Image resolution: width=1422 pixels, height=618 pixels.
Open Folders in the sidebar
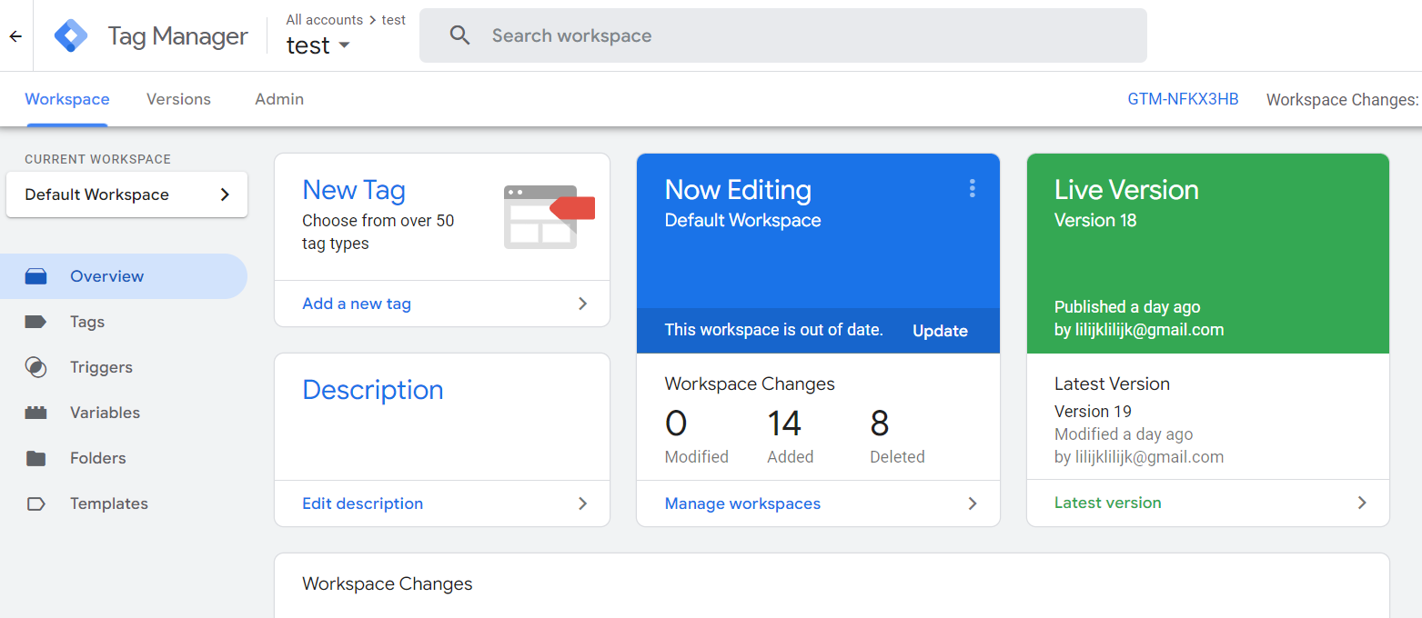click(124, 458)
